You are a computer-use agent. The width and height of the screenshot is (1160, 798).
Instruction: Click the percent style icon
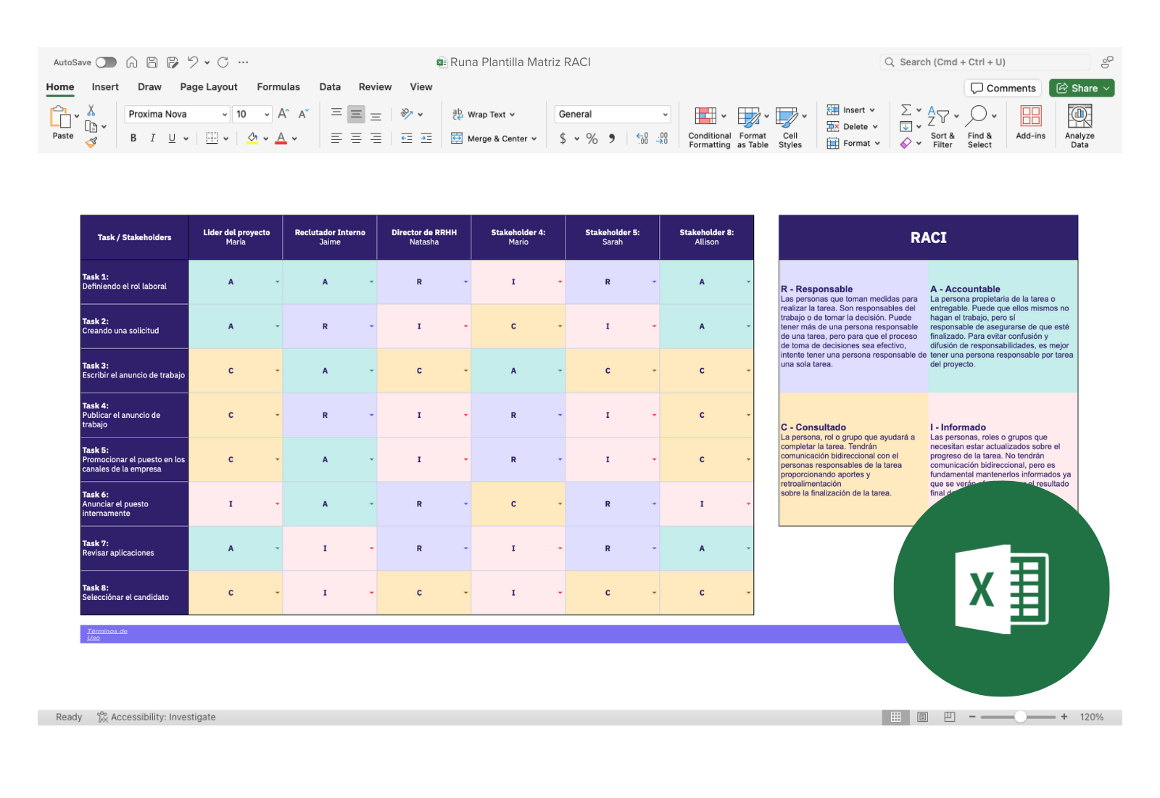(592, 138)
